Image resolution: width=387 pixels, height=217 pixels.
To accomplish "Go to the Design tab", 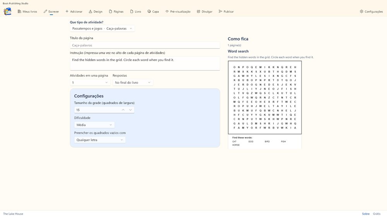I will 96,12.
